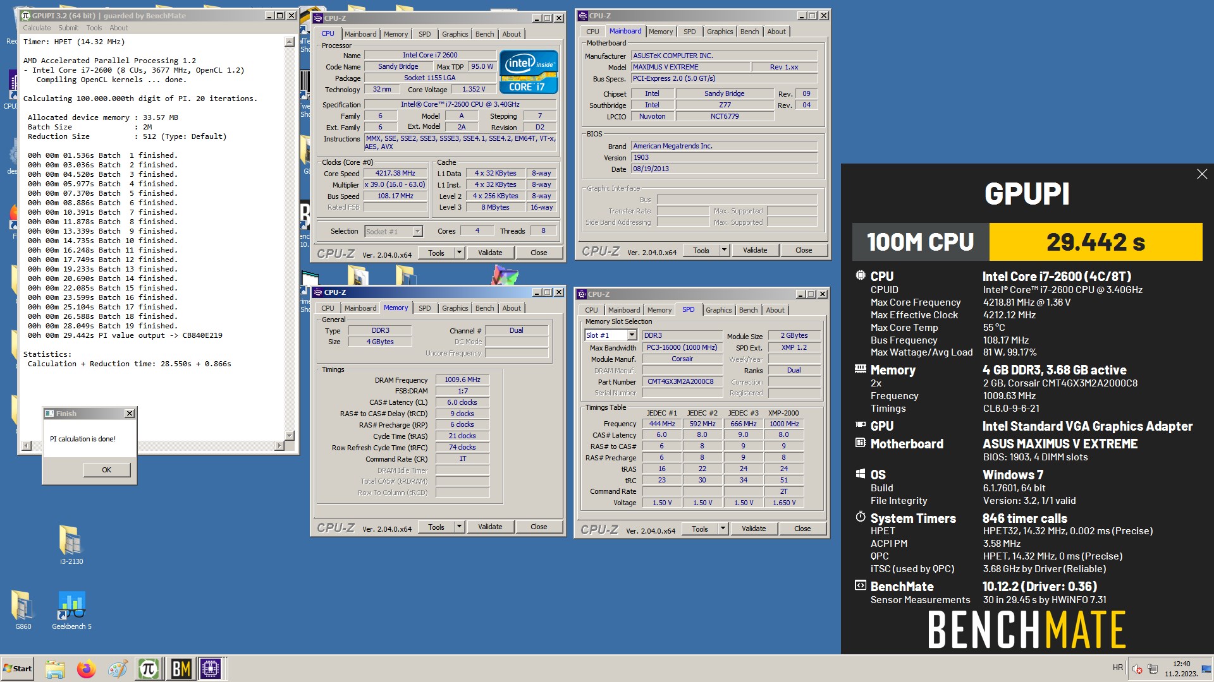Confirm the Finish dialog with OK

pyautogui.click(x=106, y=470)
